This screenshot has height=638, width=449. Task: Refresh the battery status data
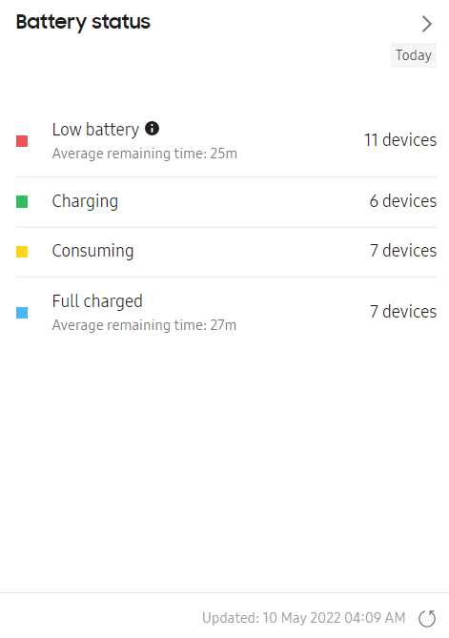point(427,619)
